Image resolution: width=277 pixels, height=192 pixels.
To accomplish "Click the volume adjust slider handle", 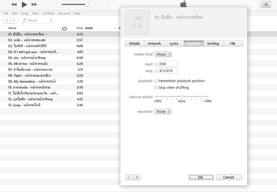I will 181,96.
